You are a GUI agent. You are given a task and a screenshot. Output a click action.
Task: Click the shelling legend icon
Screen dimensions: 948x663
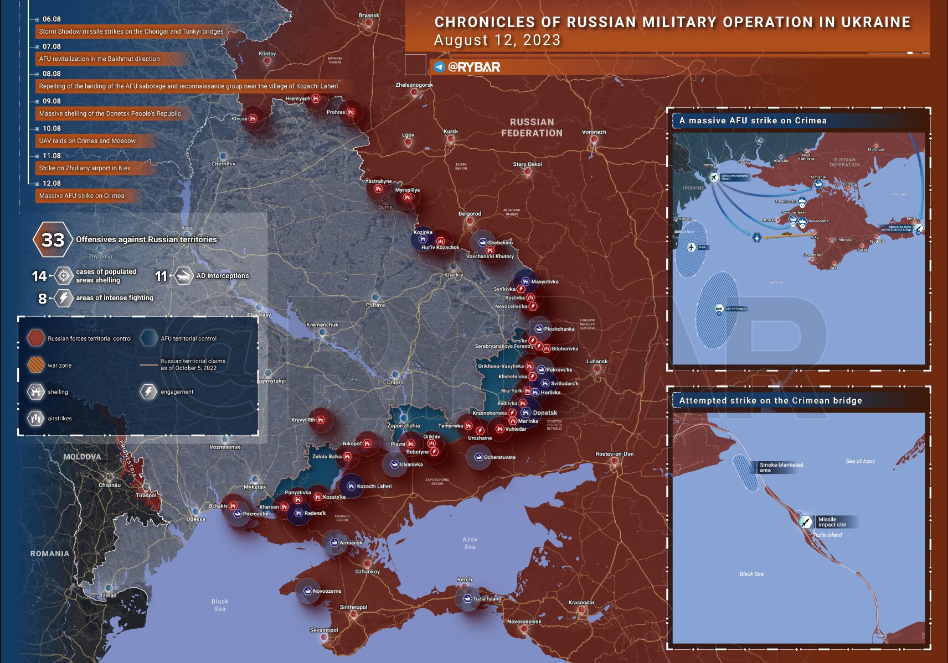[36, 391]
